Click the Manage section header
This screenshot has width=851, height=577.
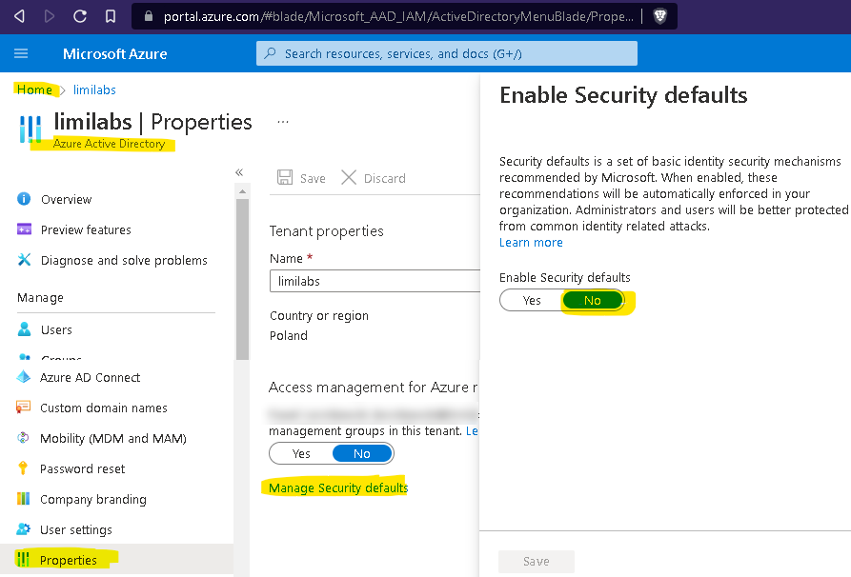(40, 298)
